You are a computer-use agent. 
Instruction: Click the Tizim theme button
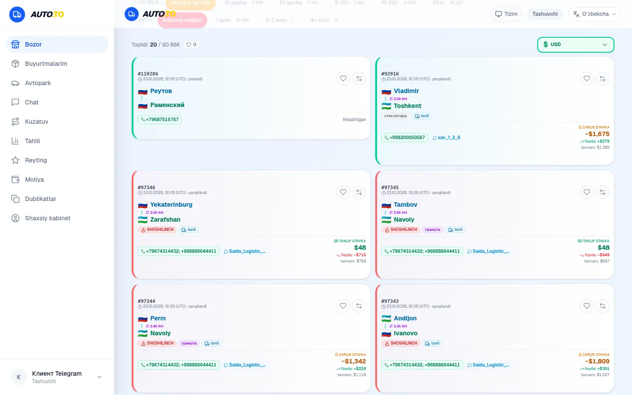point(506,14)
